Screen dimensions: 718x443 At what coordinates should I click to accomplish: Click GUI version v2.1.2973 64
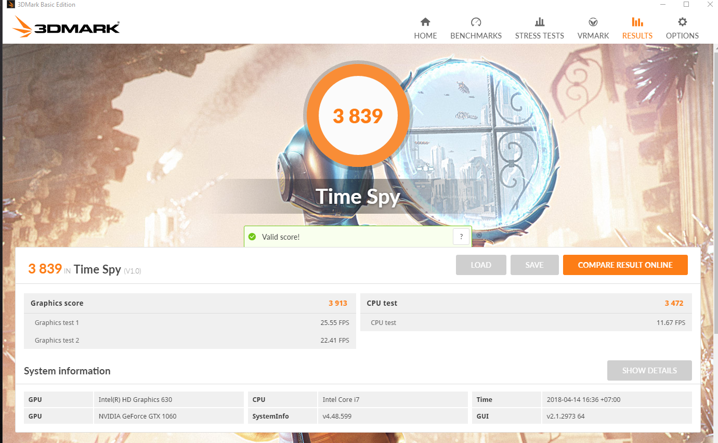point(617,416)
